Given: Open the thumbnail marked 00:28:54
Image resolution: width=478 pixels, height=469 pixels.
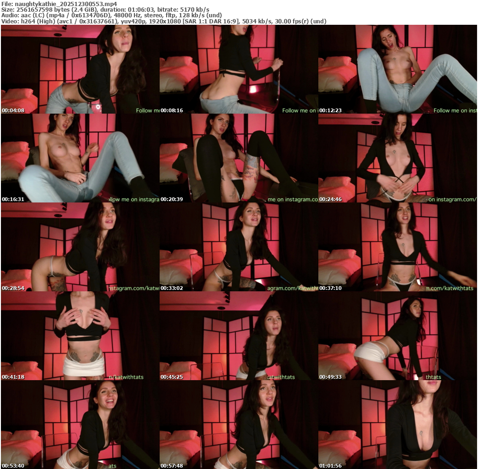Looking at the screenshot, I should (80, 247).
